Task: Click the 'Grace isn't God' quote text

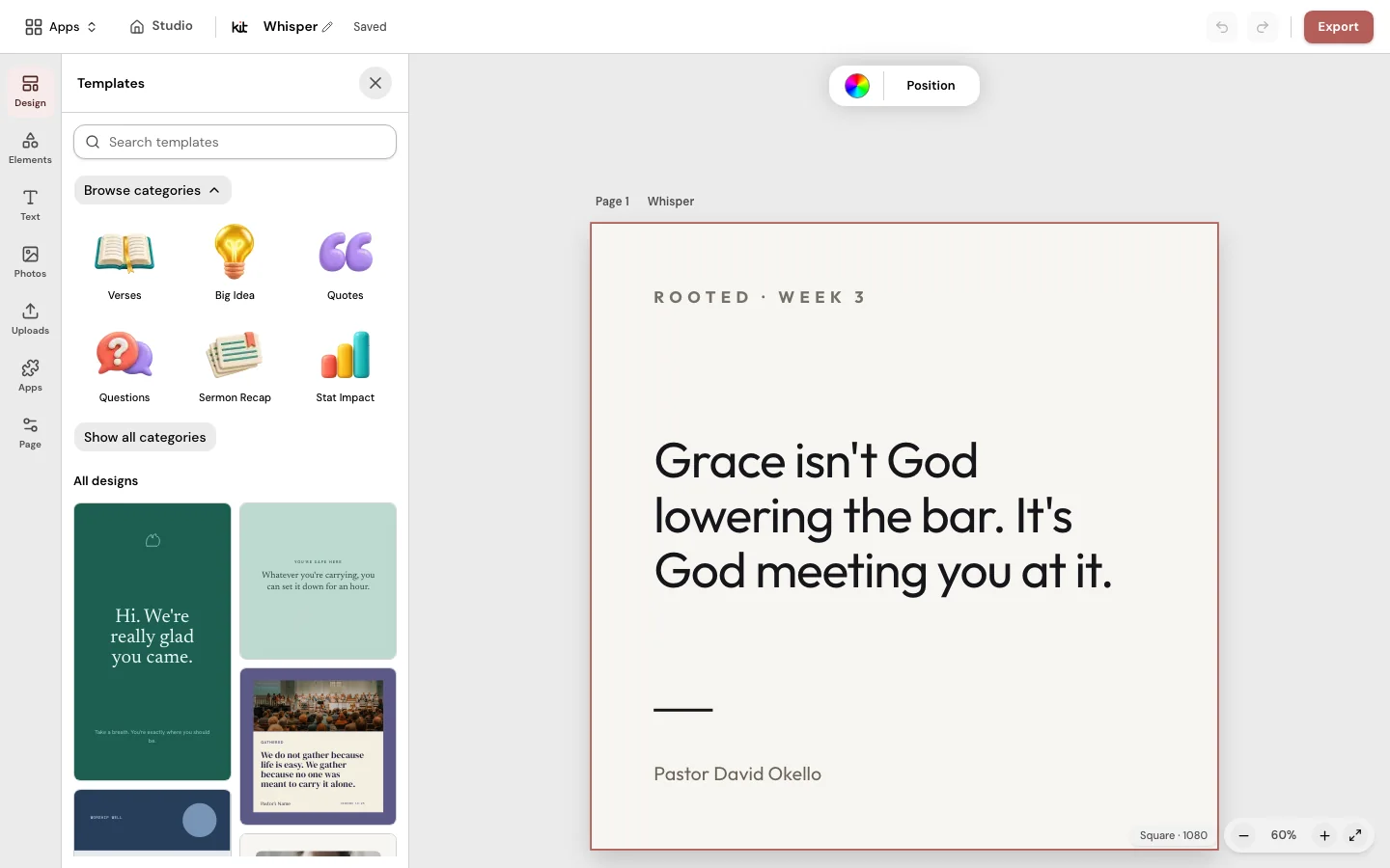Action: click(x=883, y=516)
